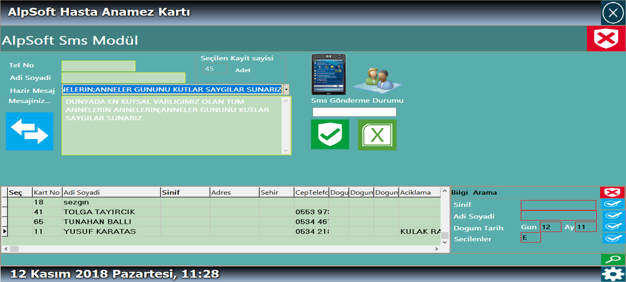Click the Gun day field showing 12
This screenshot has width=626, height=282.
(550, 227)
